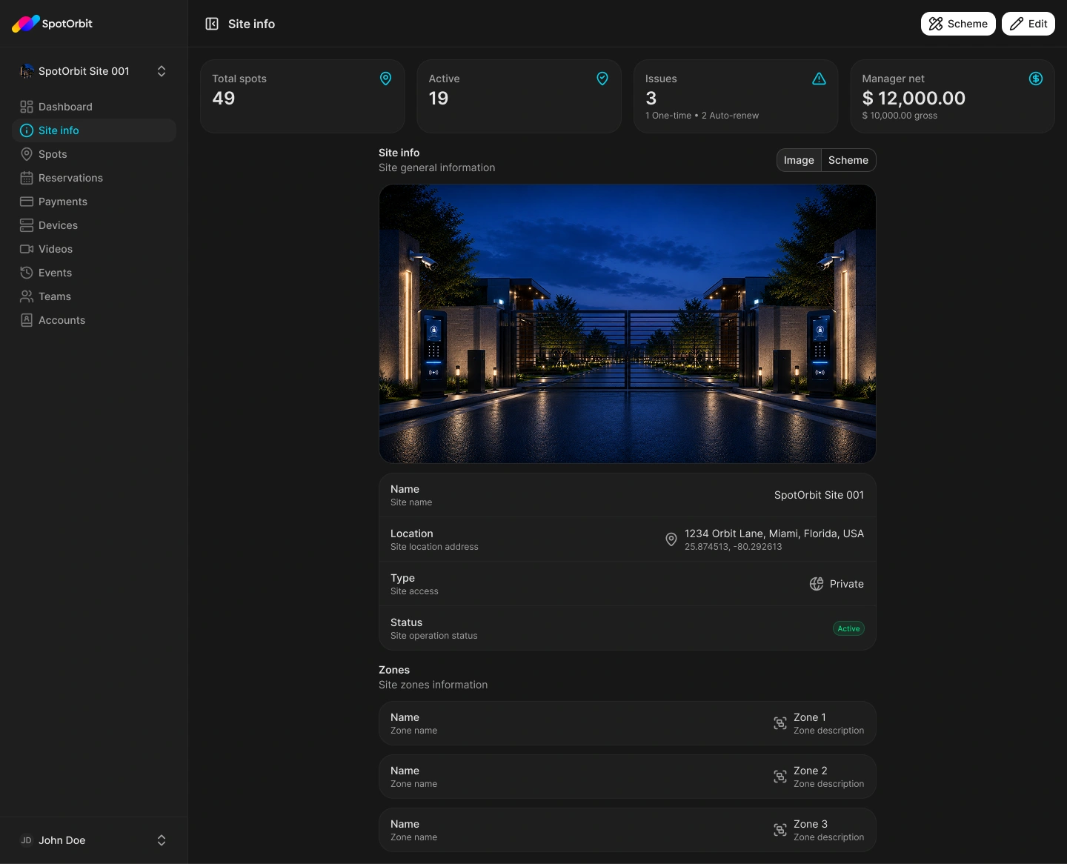Image resolution: width=1067 pixels, height=864 pixels.
Task: Click the Zone 3 scan icon
Action: tap(780, 830)
